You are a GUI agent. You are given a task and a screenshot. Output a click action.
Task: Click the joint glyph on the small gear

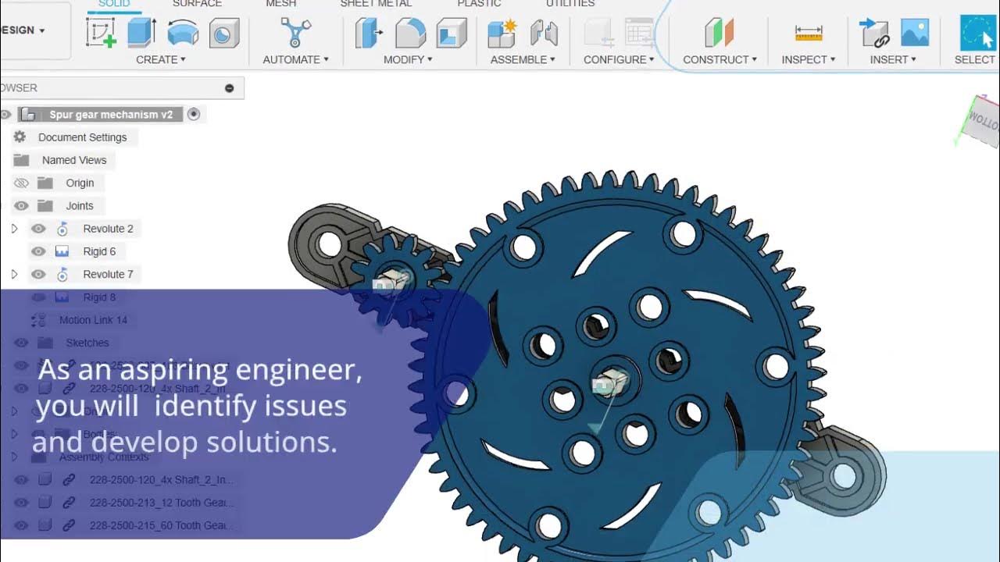tap(390, 283)
